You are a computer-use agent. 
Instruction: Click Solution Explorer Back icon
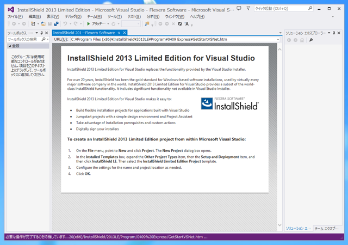coord(289,40)
